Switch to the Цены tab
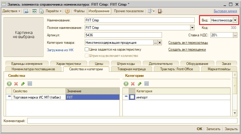Viewport: 241px width, 134px height. (99, 63)
